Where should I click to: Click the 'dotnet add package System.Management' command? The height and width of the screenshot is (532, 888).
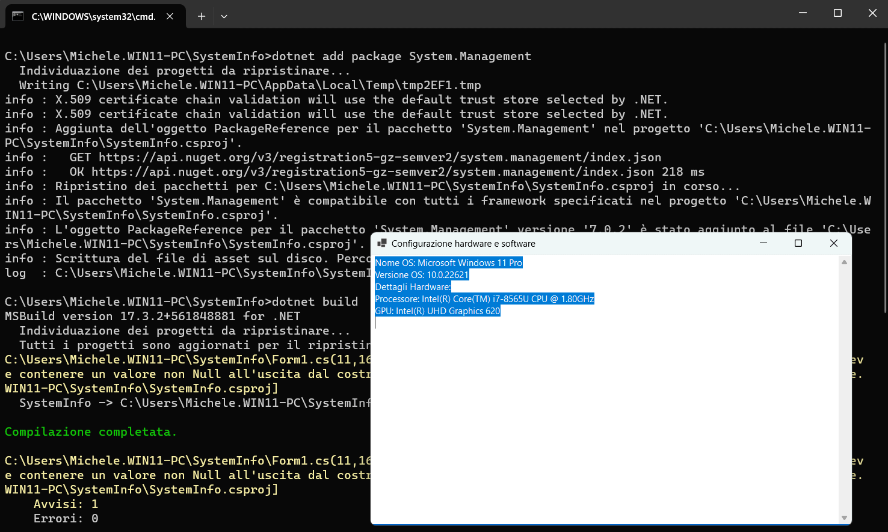click(x=402, y=57)
